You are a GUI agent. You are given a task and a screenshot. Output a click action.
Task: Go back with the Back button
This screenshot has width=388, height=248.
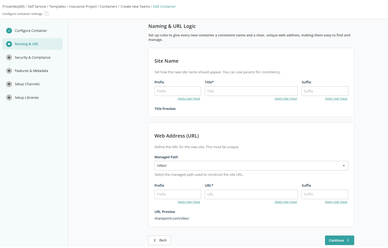[x=160, y=240]
